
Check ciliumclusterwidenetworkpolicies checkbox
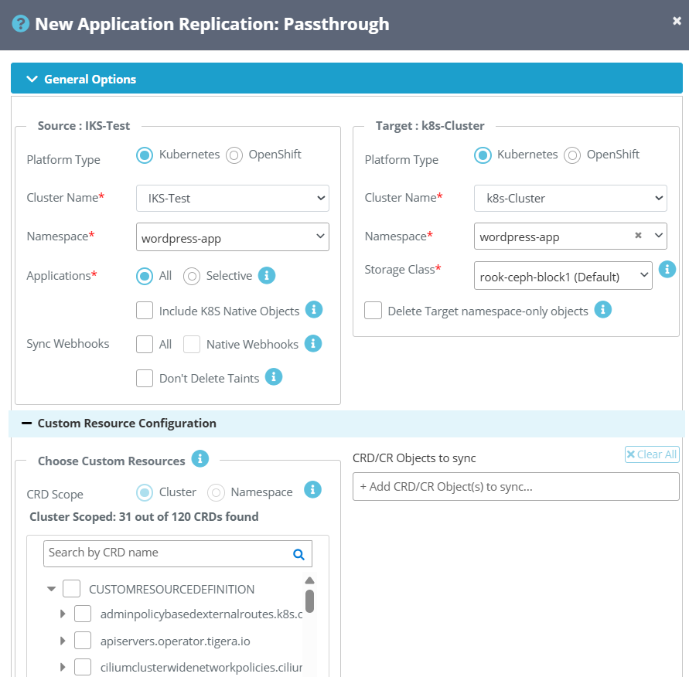click(x=83, y=667)
